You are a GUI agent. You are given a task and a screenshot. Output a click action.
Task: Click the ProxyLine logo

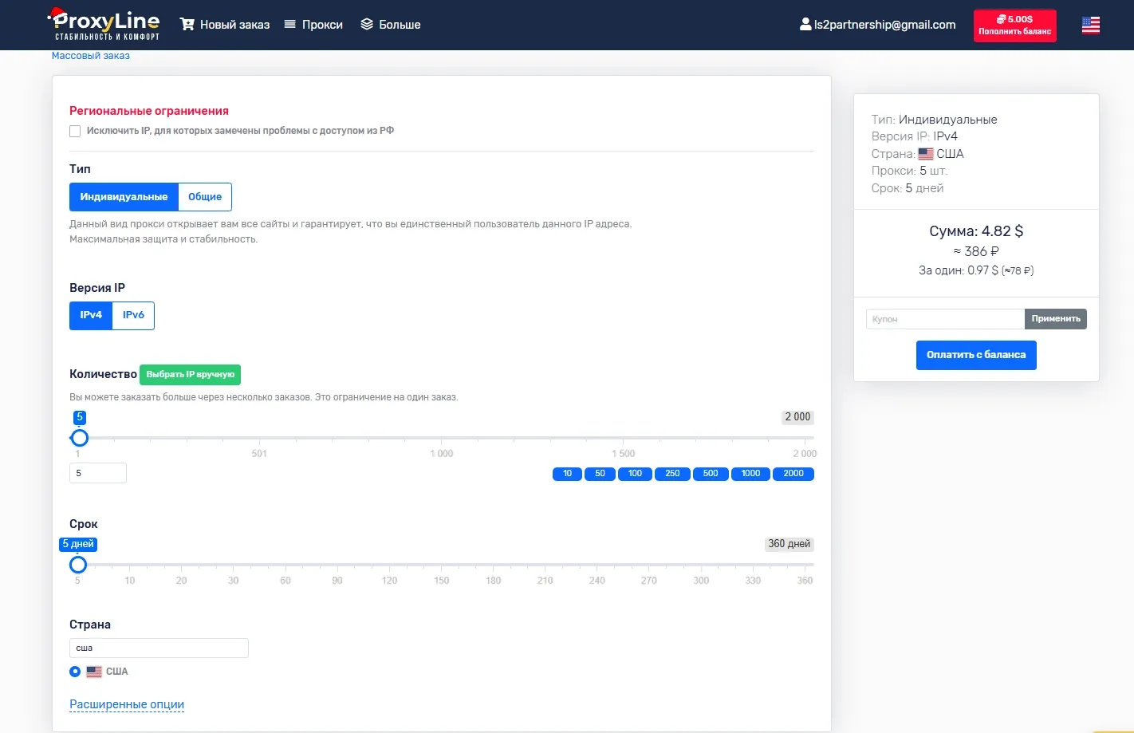pos(104,25)
